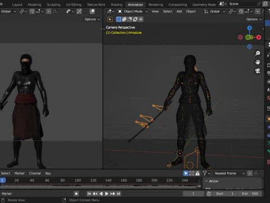
Task: Toggle snapping magnet in left viewport header
Action: (x=32, y=11)
